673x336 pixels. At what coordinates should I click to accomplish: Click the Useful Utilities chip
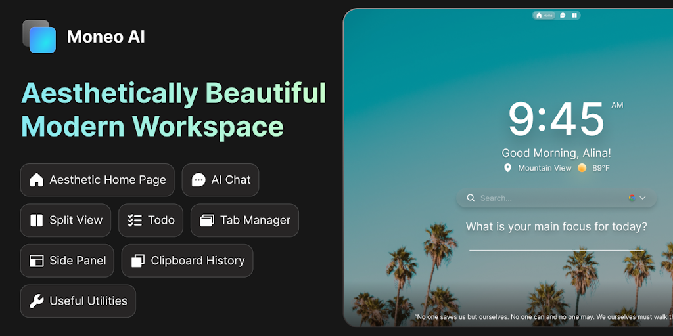coord(78,301)
